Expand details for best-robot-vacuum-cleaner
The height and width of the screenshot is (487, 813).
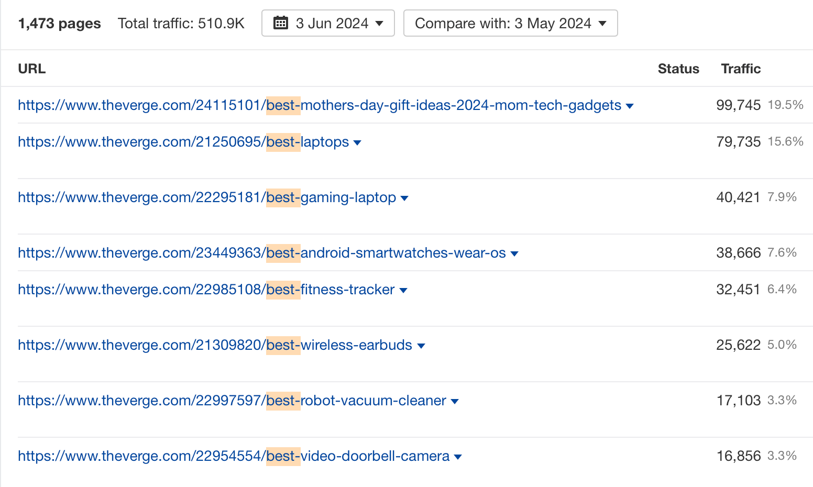(455, 401)
